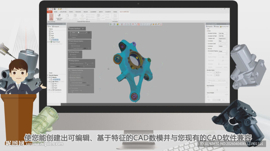Open the Mesh selection dropdown

87,32
